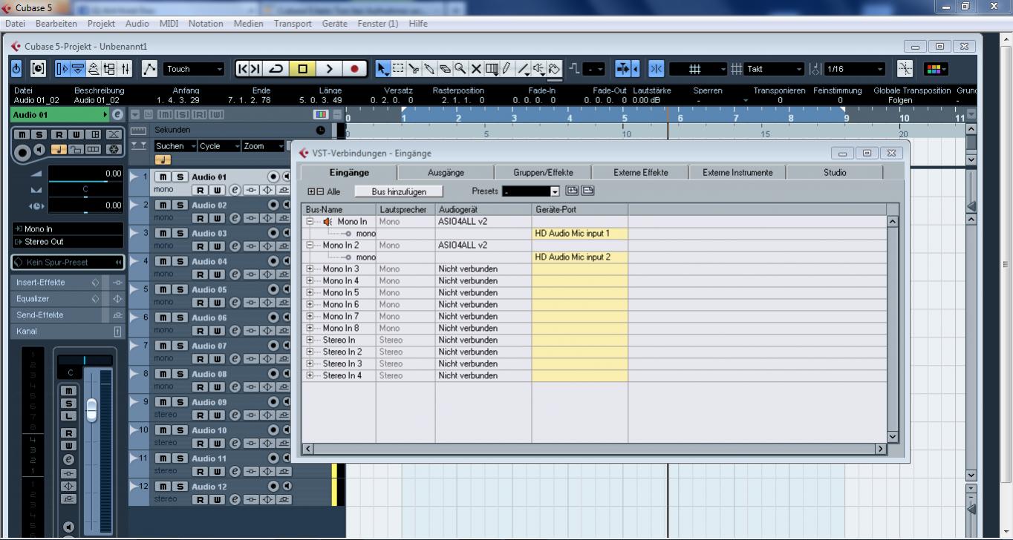This screenshot has height=540, width=1013.
Task: Select the Split scissors tool
Action: [414, 69]
